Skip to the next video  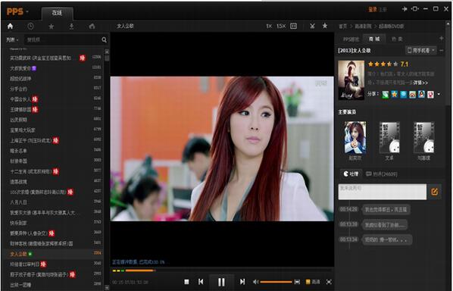pyautogui.click(x=242, y=281)
